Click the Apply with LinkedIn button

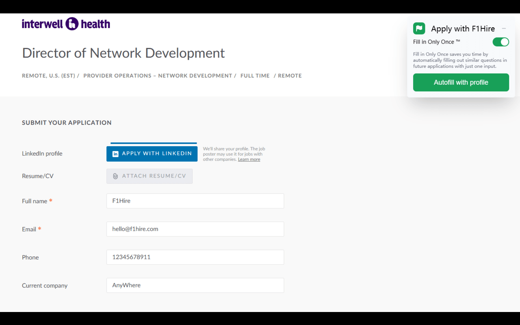tap(152, 154)
